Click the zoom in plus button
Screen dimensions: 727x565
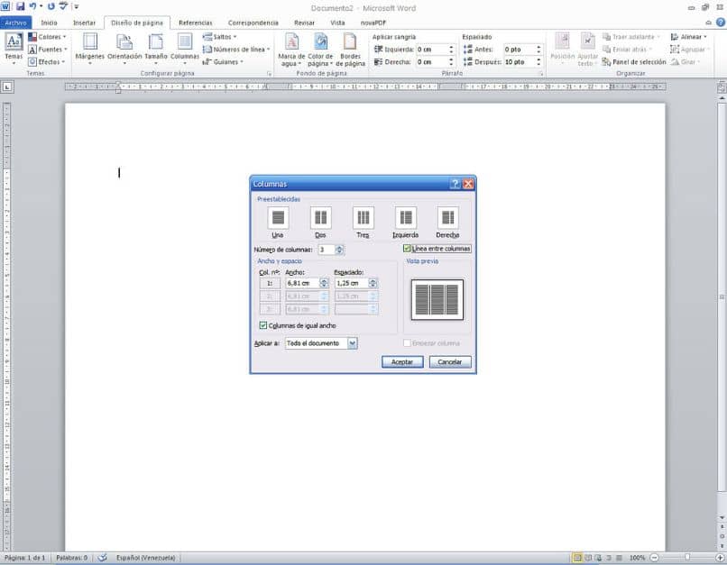[x=720, y=558]
